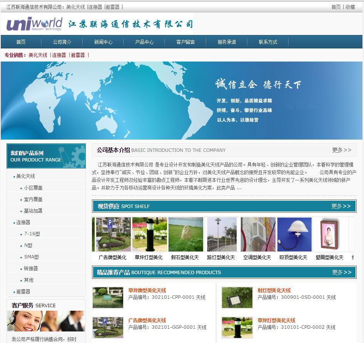The image size is (364, 343).
Task: Click 吸顶型美化天 caption text
Action: click(x=294, y=257)
